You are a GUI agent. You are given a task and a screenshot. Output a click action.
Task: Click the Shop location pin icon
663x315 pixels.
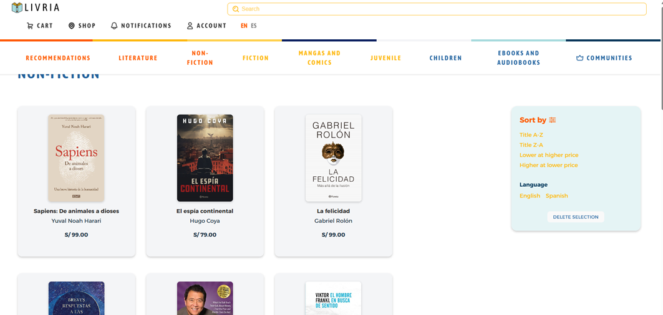pyautogui.click(x=72, y=26)
